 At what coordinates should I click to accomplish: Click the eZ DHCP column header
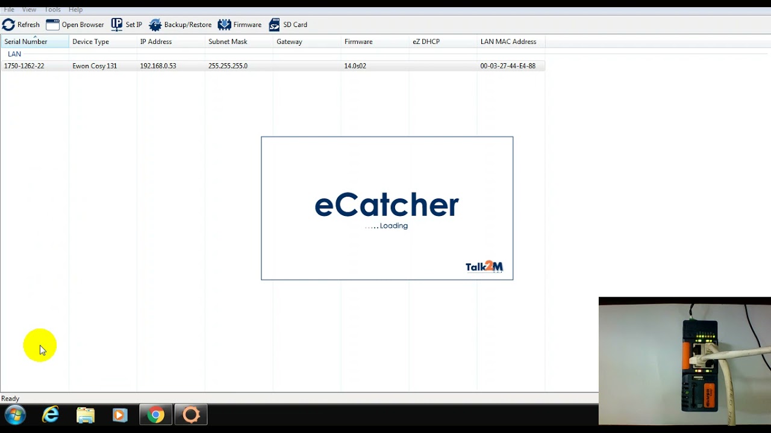coord(443,41)
